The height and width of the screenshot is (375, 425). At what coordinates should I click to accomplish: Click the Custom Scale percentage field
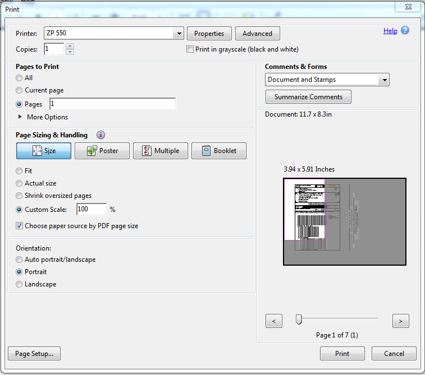pyautogui.click(x=91, y=209)
